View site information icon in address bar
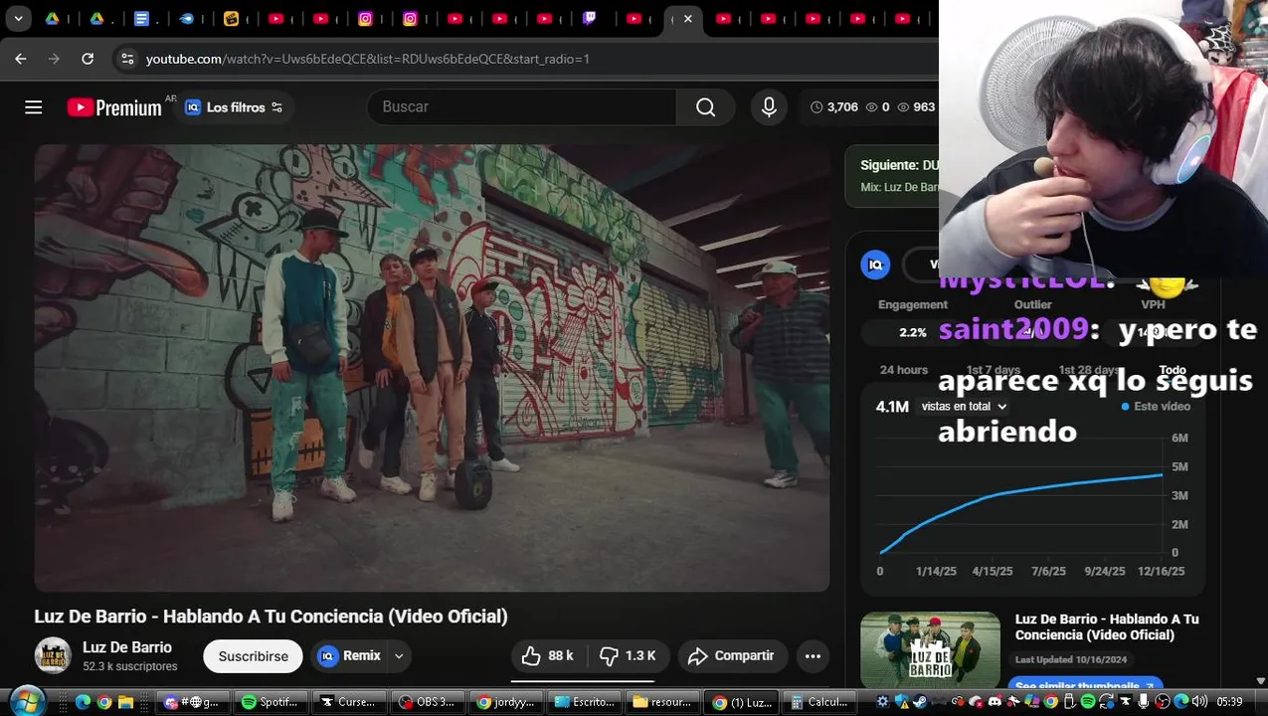The width and height of the screenshot is (1268, 716). point(127,59)
